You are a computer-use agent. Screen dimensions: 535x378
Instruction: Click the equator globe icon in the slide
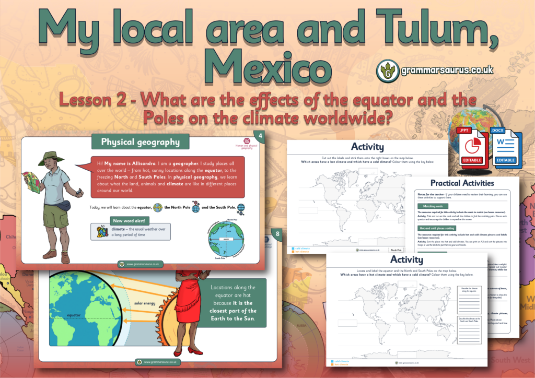click(x=157, y=207)
